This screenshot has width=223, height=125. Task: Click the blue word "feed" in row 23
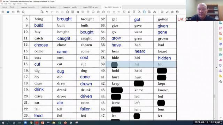click(38, 116)
